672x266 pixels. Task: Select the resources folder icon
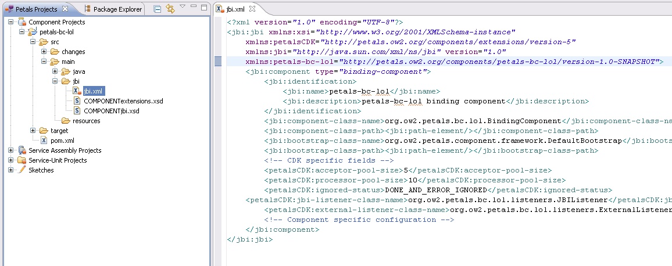[66, 121]
